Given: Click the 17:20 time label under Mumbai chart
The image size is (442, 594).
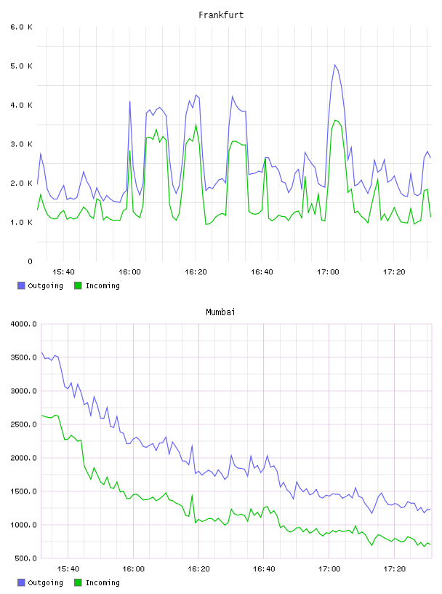Looking at the screenshot, I should pos(395,569).
